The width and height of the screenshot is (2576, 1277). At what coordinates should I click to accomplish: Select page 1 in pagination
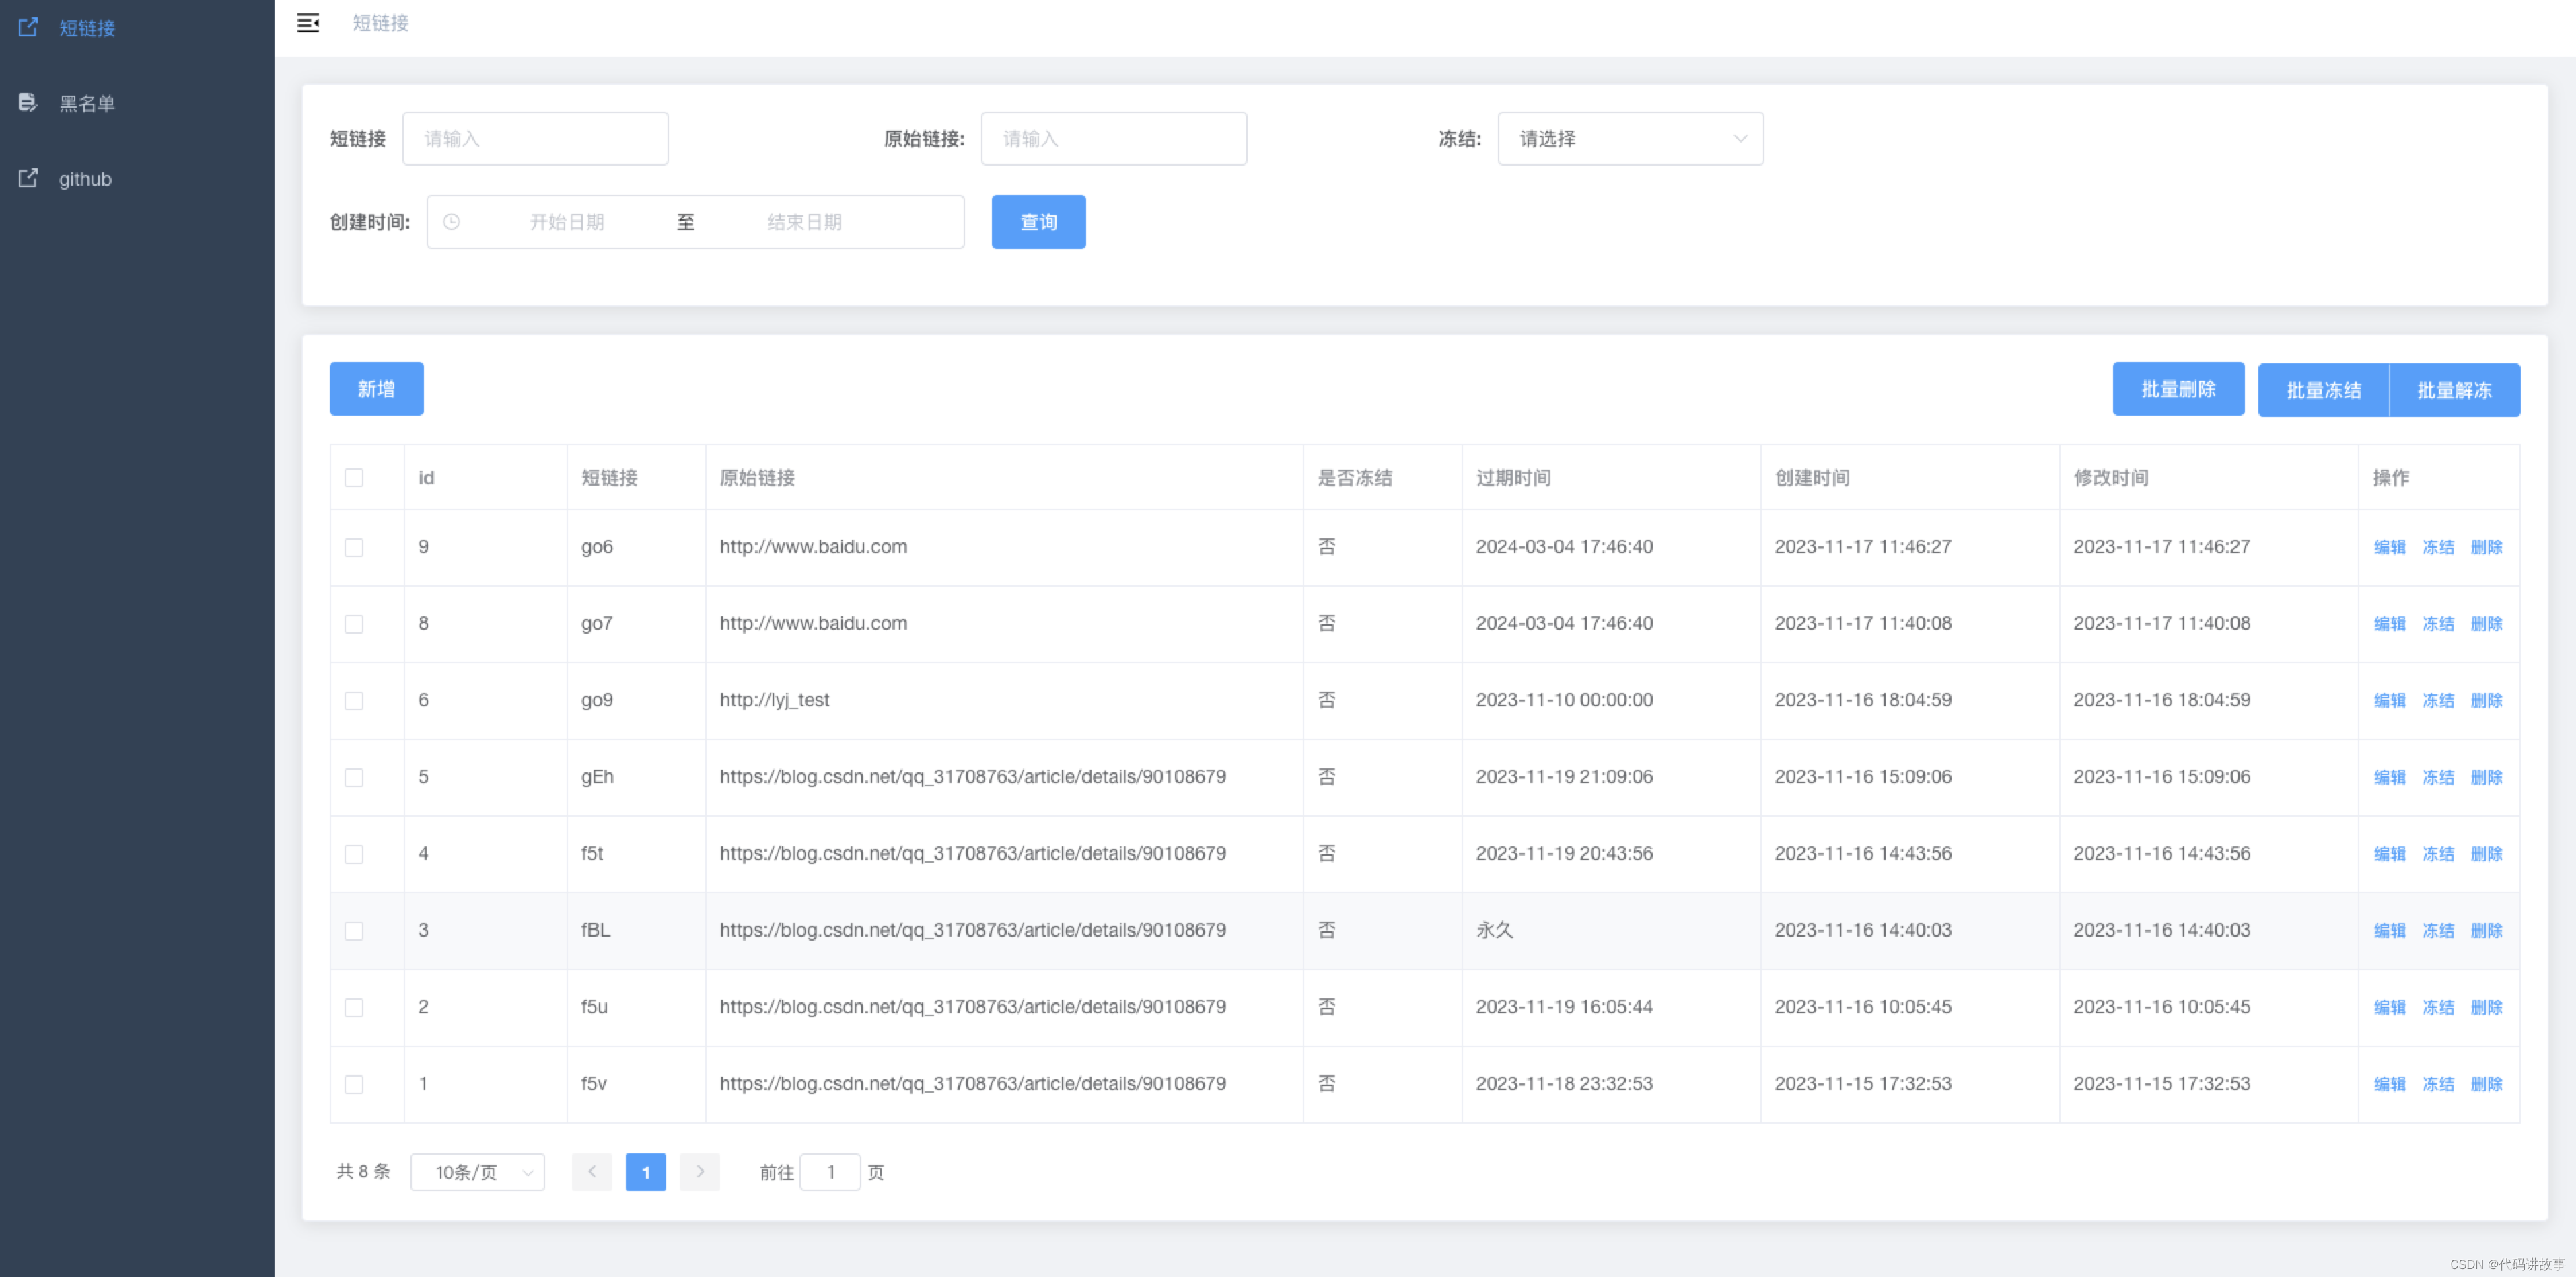646,1172
